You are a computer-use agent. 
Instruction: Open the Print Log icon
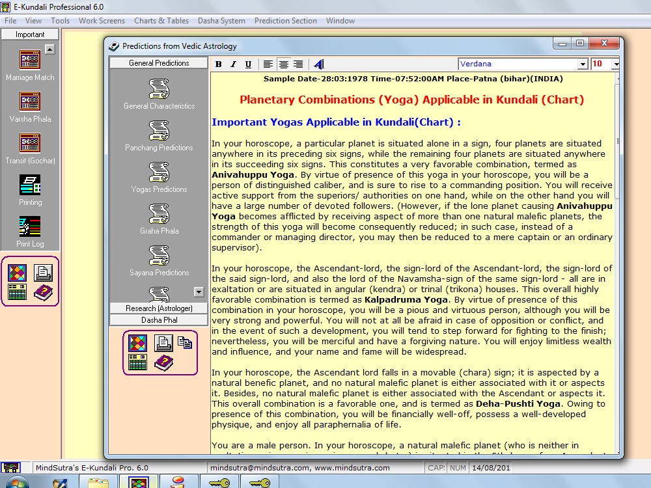pos(30,226)
